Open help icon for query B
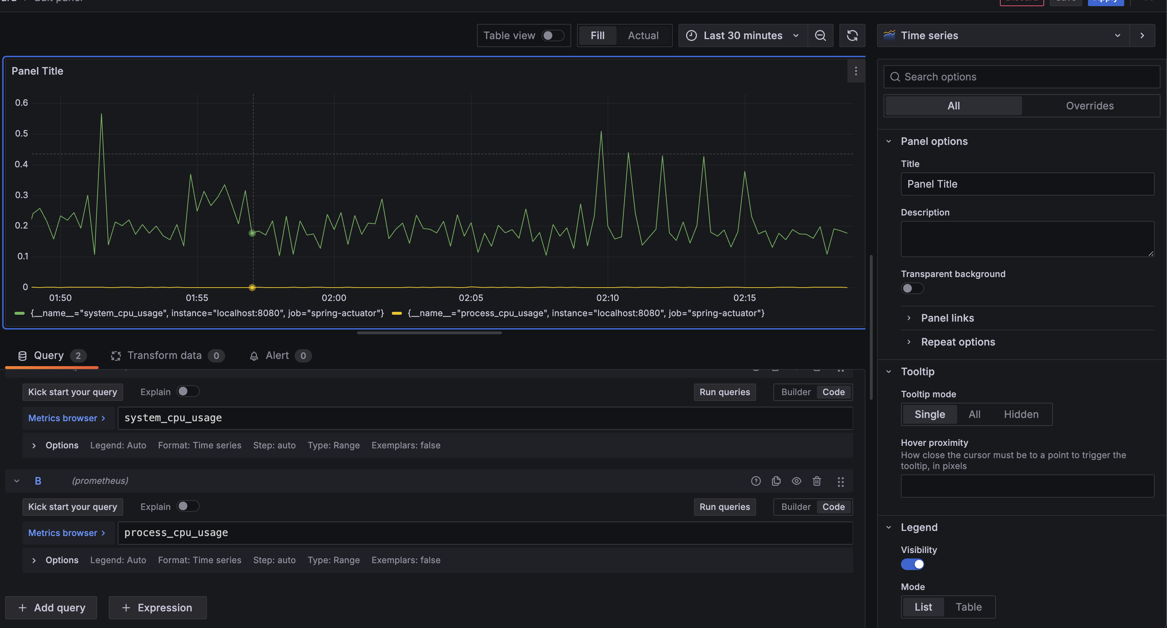 pyautogui.click(x=756, y=481)
